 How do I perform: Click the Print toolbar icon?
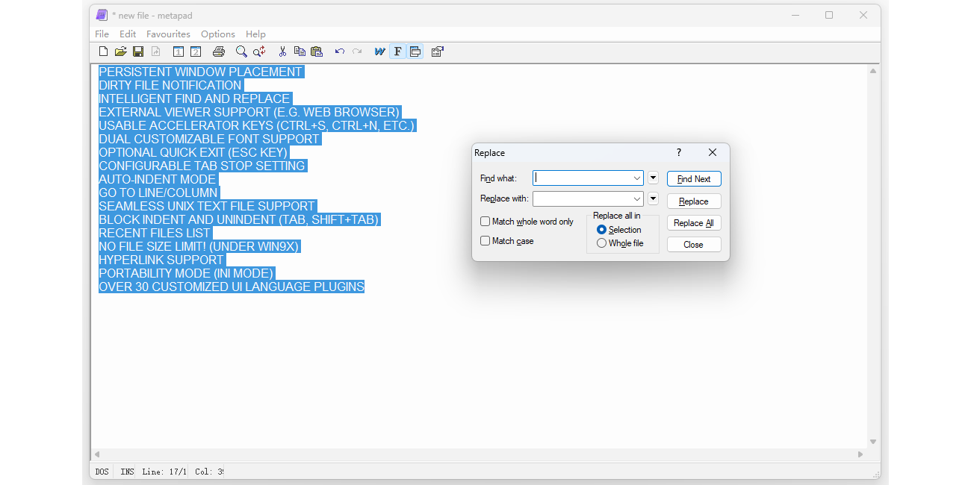218,51
